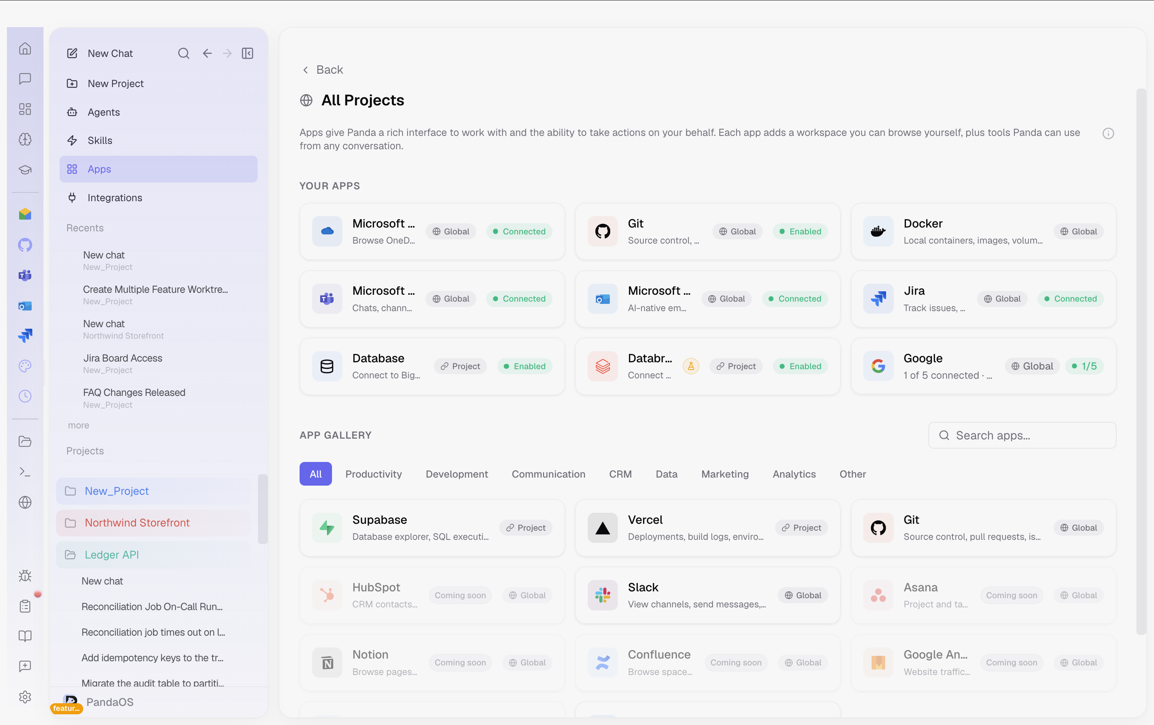Click the Search apps field
Image resolution: width=1154 pixels, height=725 pixels.
pyautogui.click(x=1022, y=435)
